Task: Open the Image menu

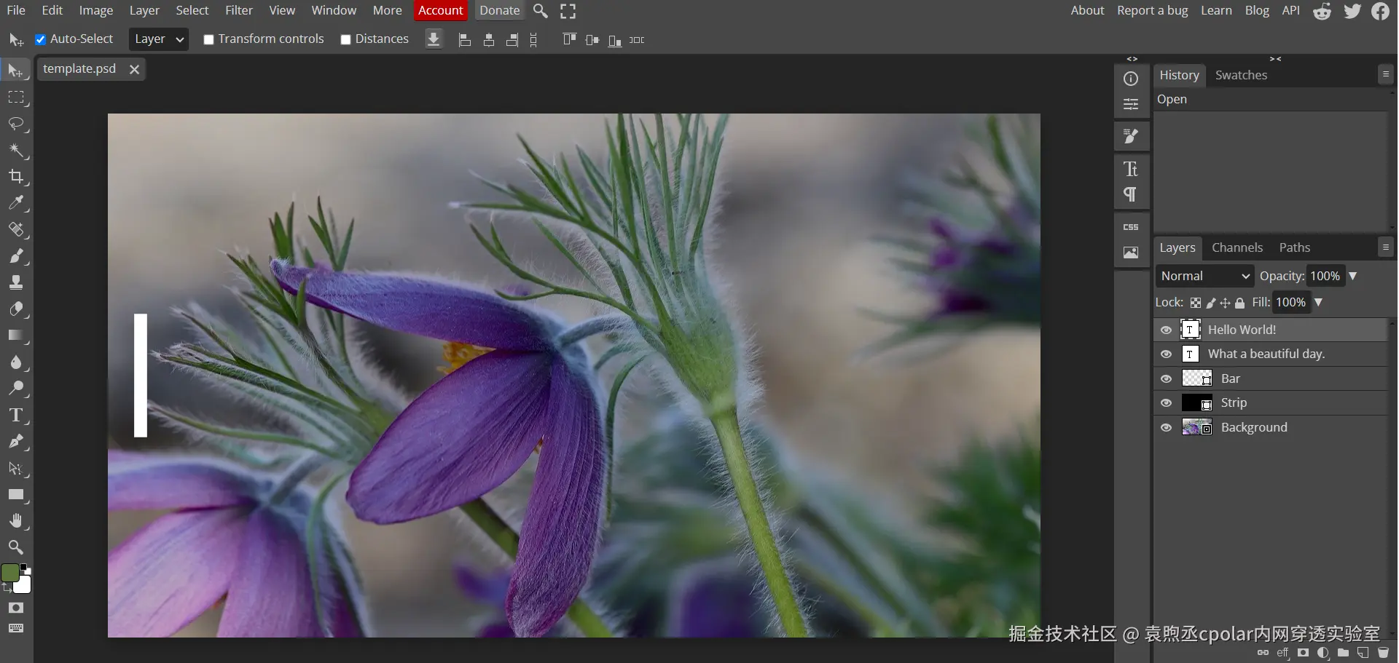Action: point(96,10)
